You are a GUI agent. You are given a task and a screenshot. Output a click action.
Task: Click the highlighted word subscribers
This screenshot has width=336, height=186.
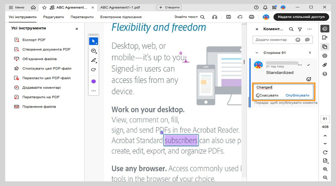pyautogui.click(x=181, y=140)
